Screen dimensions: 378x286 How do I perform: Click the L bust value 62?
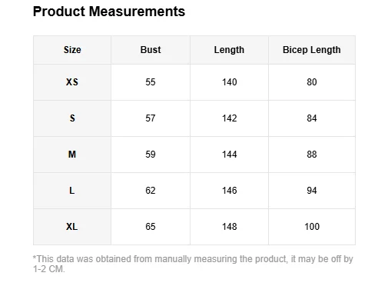point(151,191)
